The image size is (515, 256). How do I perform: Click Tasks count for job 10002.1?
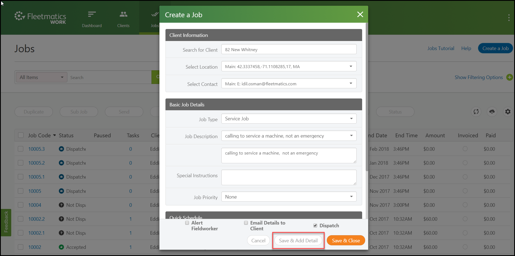pos(130,233)
